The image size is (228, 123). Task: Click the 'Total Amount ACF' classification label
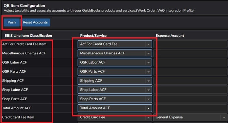(x=17, y=108)
